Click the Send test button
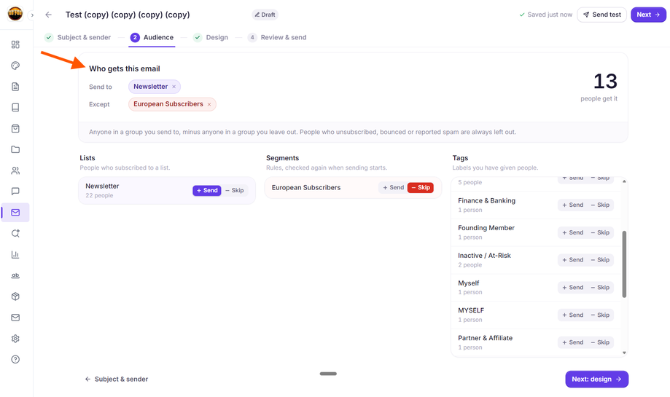Viewport: 670px width, 397px height. (x=601, y=15)
